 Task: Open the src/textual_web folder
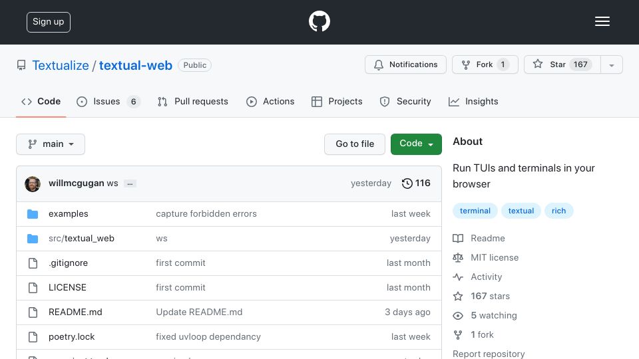click(x=81, y=239)
